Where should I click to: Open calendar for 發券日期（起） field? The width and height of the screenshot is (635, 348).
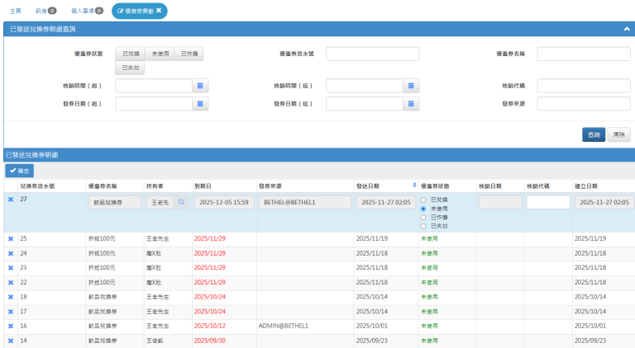202,104
